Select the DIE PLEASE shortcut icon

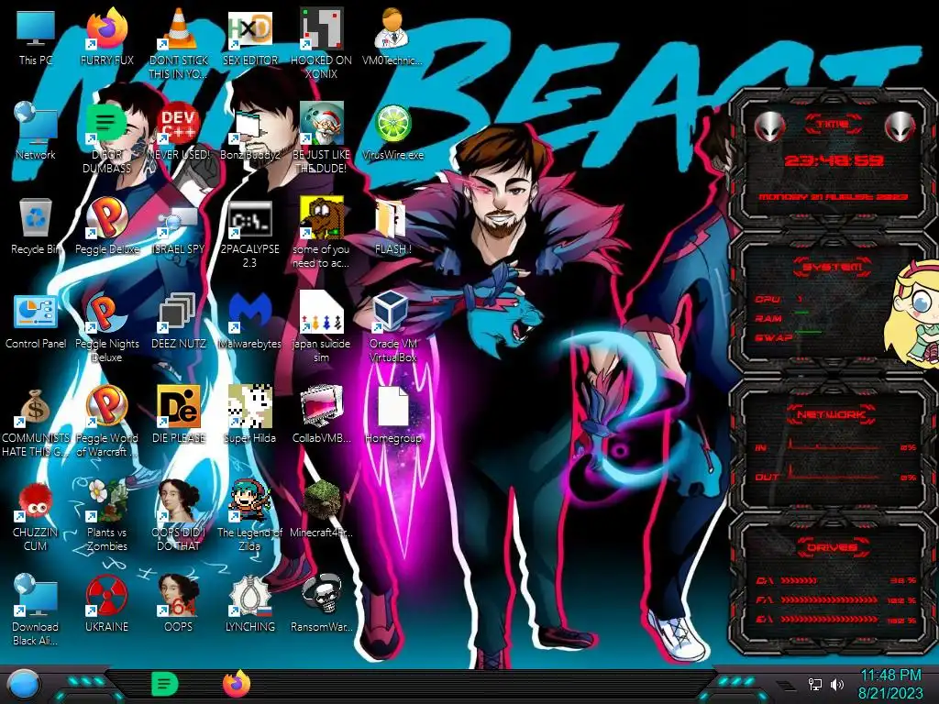tap(178, 407)
